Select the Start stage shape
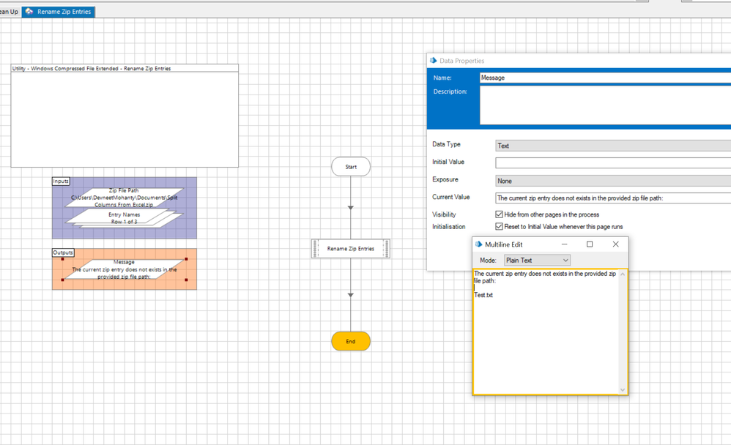Viewport: 731px width, 445px height. pyautogui.click(x=351, y=167)
